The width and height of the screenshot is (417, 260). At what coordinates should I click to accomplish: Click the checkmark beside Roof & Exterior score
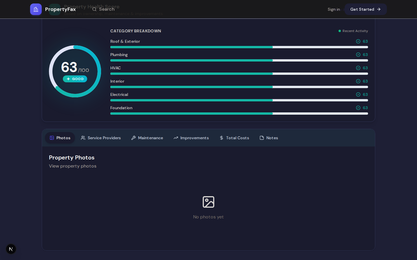358,41
